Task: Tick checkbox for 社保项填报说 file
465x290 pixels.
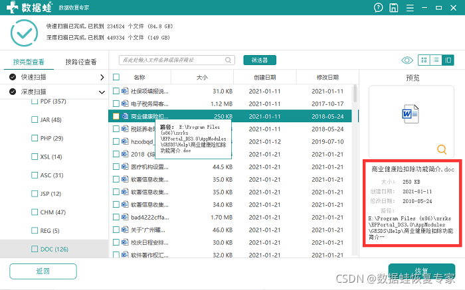Action: (x=116, y=91)
